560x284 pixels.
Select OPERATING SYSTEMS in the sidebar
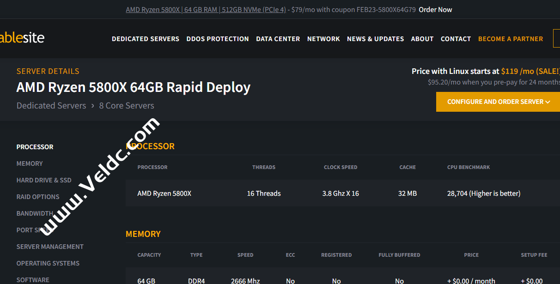click(x=48, y=263)
